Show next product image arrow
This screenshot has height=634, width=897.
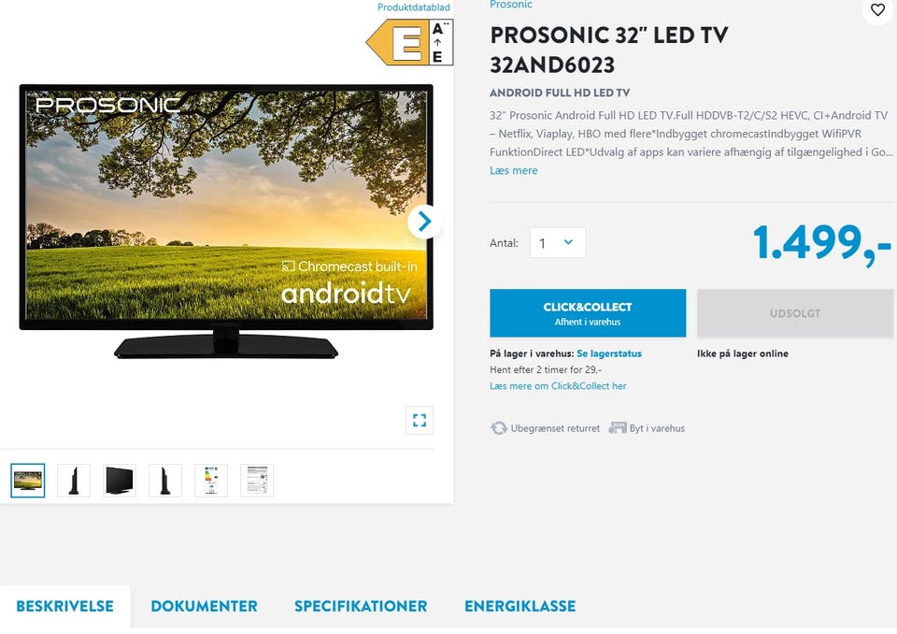(424, 221)
